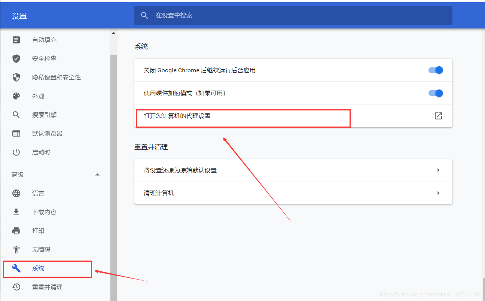The height and width of the screenshot is (301, 485).
Task: Click the 重置并清理 section heading
Action: 151,147
